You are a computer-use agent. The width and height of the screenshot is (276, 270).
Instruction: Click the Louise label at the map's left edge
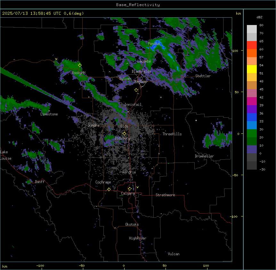click(x=6, y=158)
